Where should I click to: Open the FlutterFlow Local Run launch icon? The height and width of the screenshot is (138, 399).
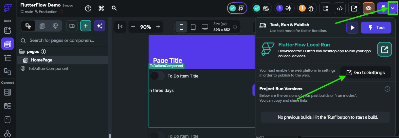(385, 49)
